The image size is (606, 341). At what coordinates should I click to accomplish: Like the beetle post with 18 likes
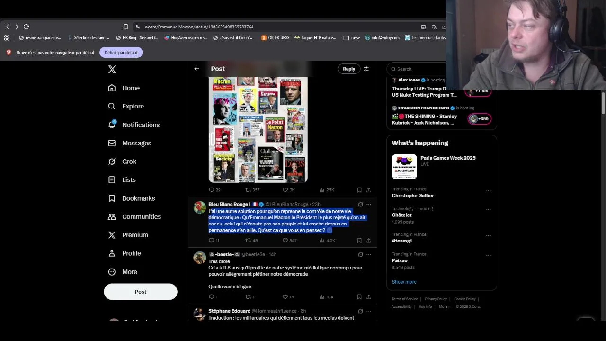[285, 297]
